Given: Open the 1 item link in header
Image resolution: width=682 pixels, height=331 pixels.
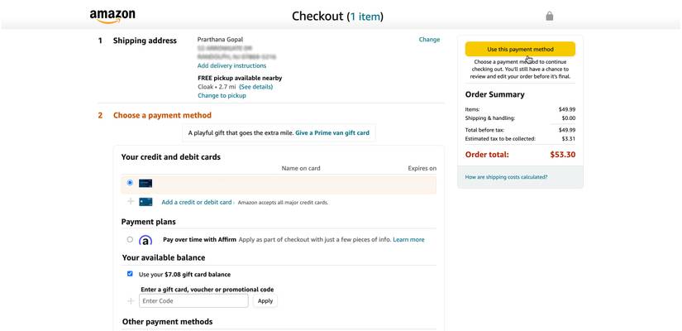Looking at the screenshot, I should (365, 17).
